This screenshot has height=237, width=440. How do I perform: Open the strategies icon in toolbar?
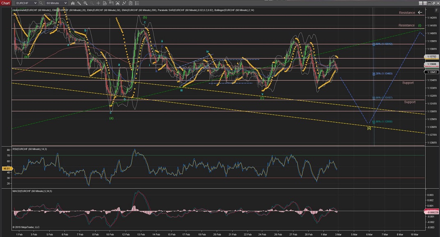124,3
